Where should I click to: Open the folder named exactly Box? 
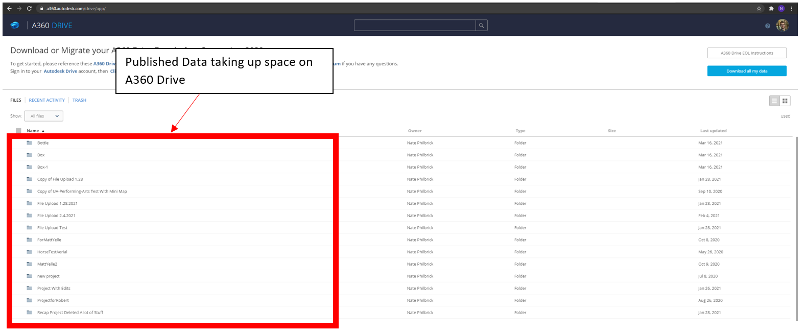(x=41, y=155)
